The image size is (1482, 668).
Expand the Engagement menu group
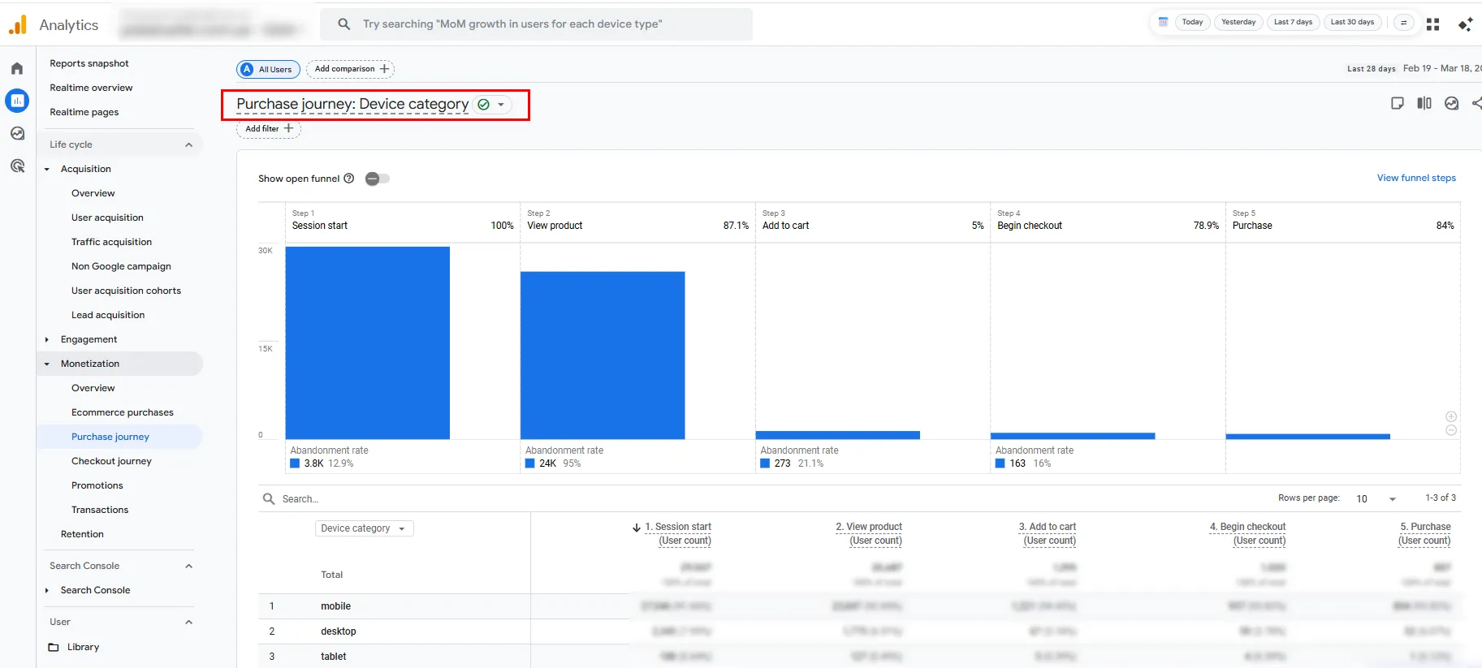pyautogui.click(x=47, y=339)
